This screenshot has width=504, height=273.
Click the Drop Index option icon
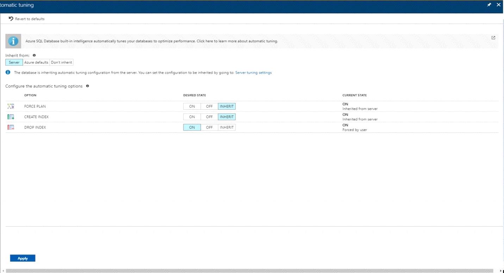click(11, 128)
